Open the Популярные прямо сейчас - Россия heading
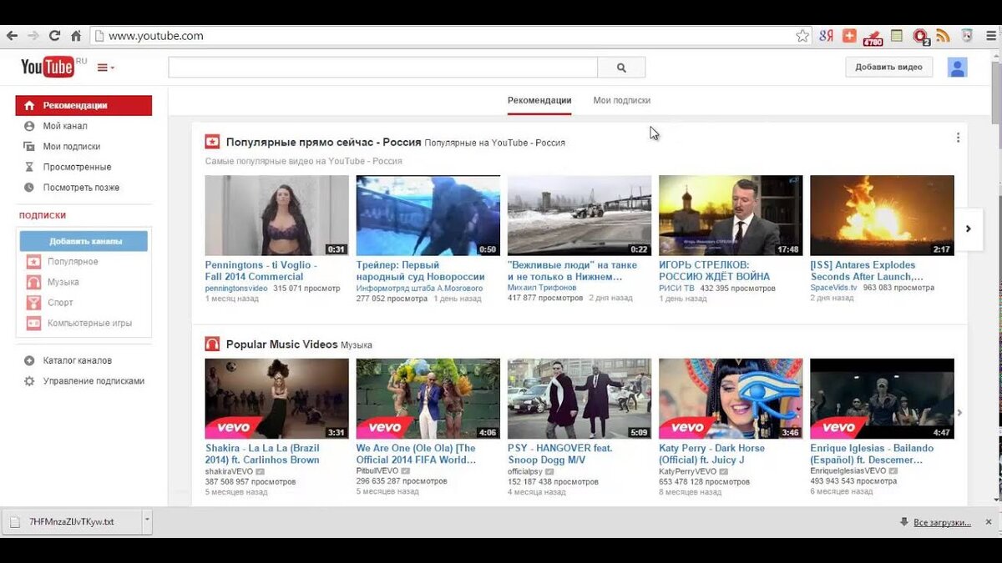Screen dimensions: 1002x563 point(323,142)
